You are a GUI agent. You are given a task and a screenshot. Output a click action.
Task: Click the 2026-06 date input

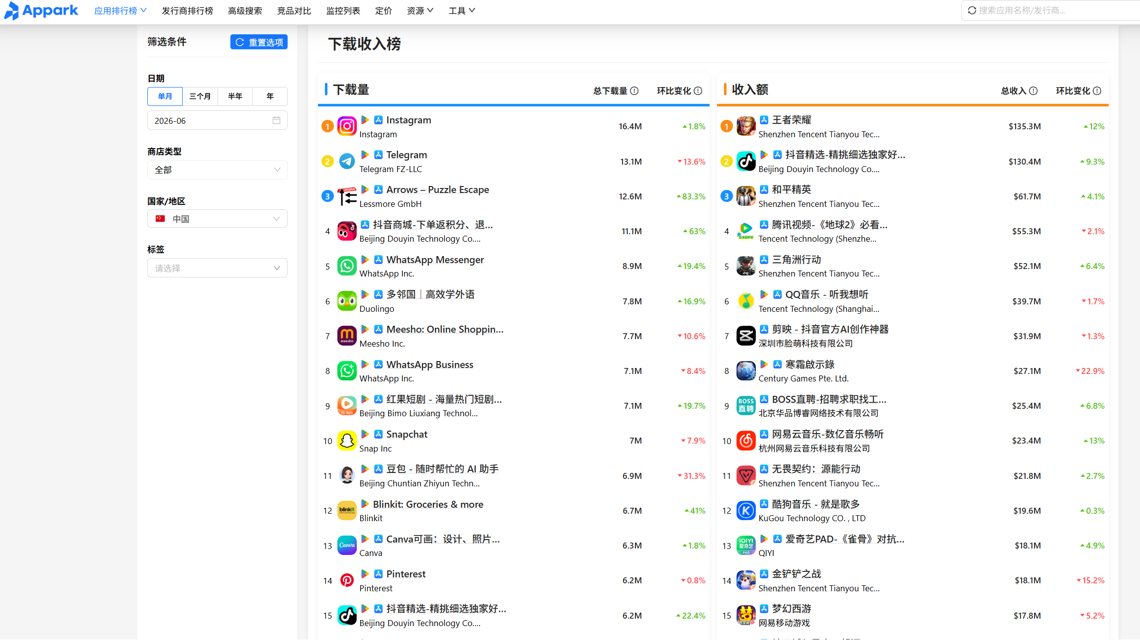[x=217, y=120]
